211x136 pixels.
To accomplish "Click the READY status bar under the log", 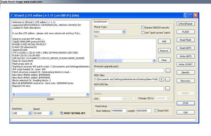I will [x=51, y=100].
